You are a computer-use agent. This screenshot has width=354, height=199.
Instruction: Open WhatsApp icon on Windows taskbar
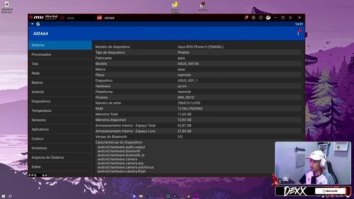pyautogui.click(x=168, y=196)
